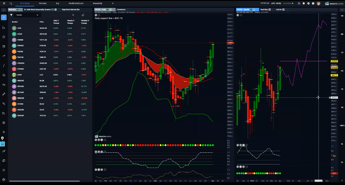Expand the plus box on weekly oscillator pane

click(x=247, y=145)
